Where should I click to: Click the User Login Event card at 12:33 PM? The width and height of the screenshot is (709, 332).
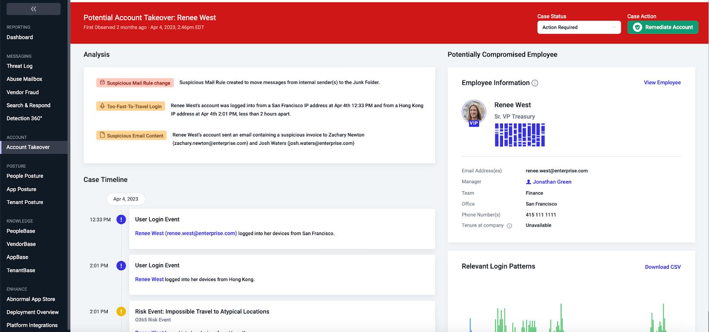pos(282,229)
